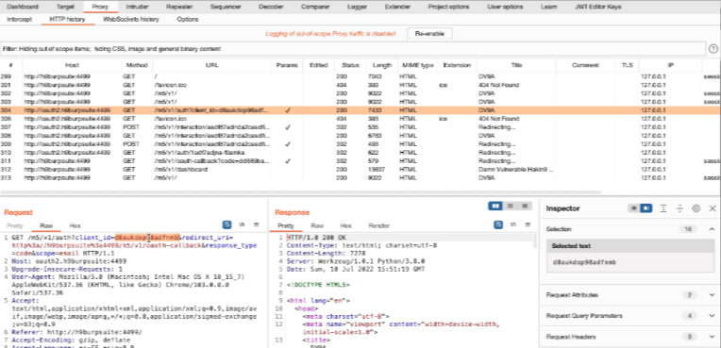Viewport: 721px width, 348px height.
Task: Set Inspector to the first docked layout toggle
Action: tap(634, 208)
